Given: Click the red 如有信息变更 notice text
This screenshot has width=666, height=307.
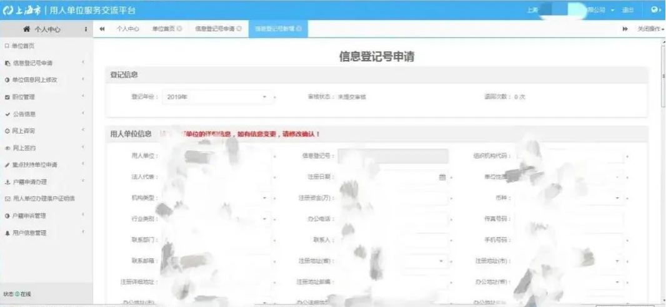Looking at the screenshot, I should [278, 134].
